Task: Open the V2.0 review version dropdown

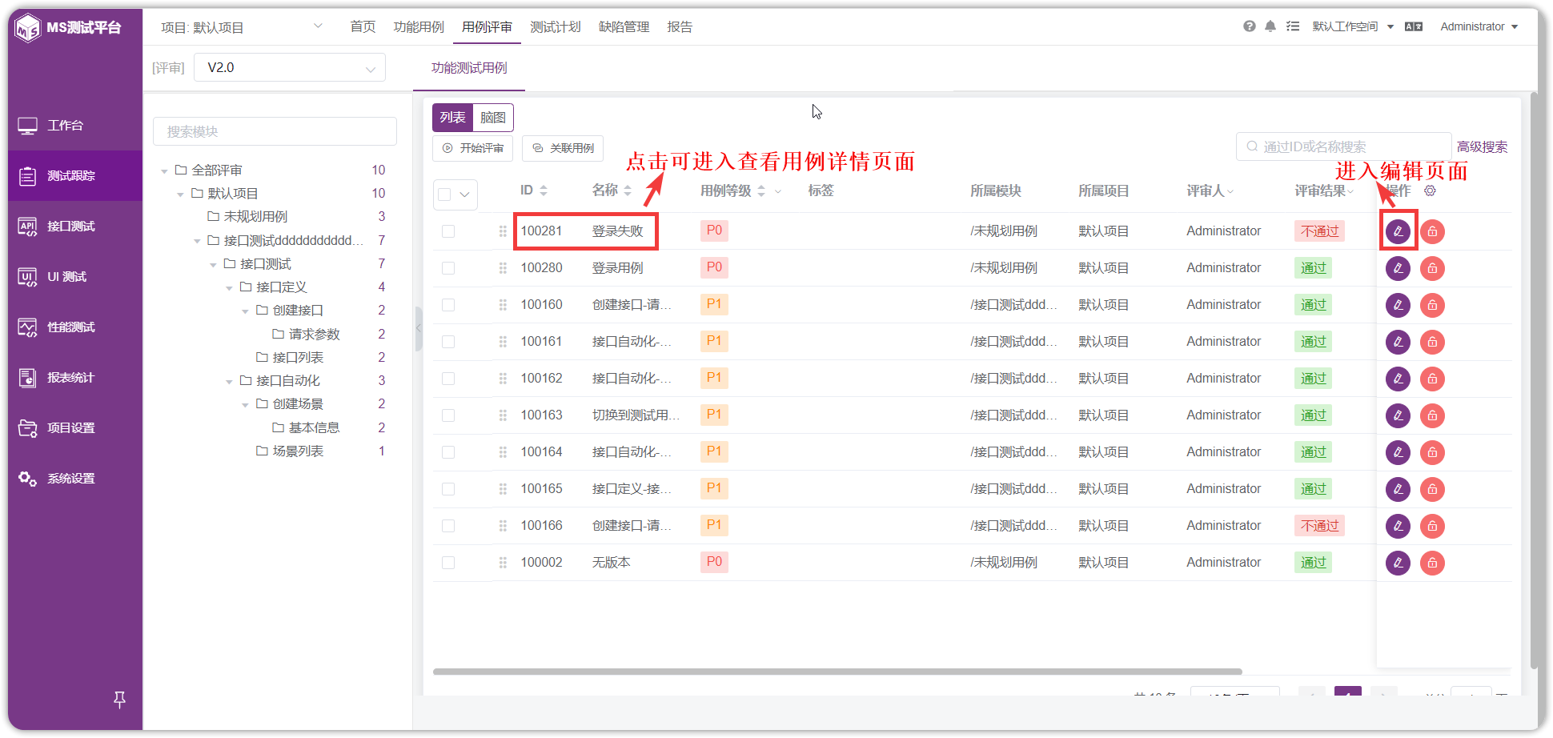Action: tap(290, 67)
